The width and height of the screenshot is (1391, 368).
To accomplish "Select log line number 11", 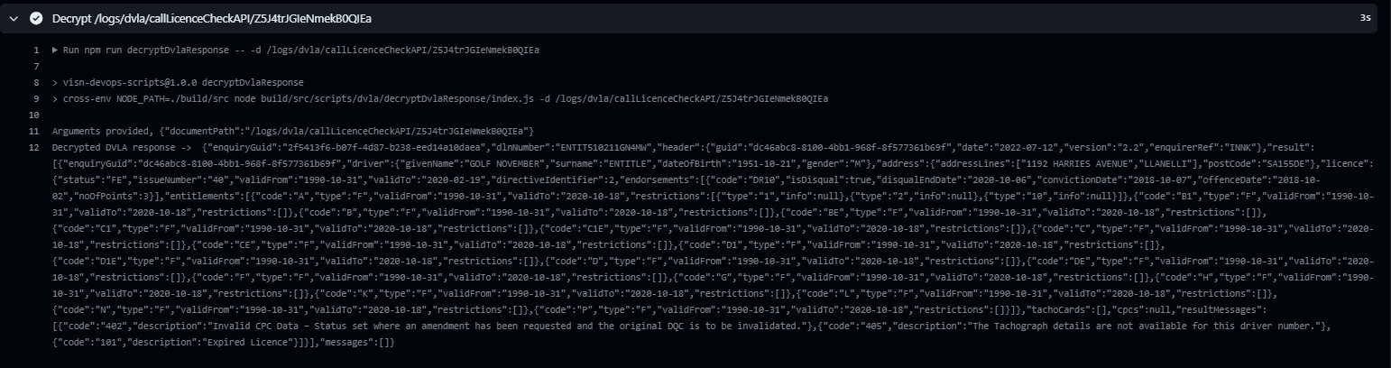I will click(x=35, y=132).
